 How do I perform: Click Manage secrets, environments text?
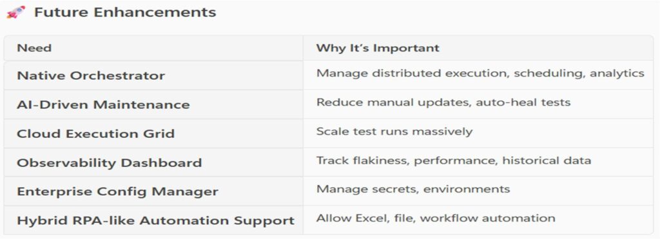pyautogui.click(x=413, y=189)
